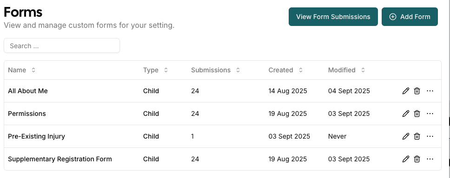Click View Form Submissions button
The image size is (450, 178).
[x=333, y=17]
